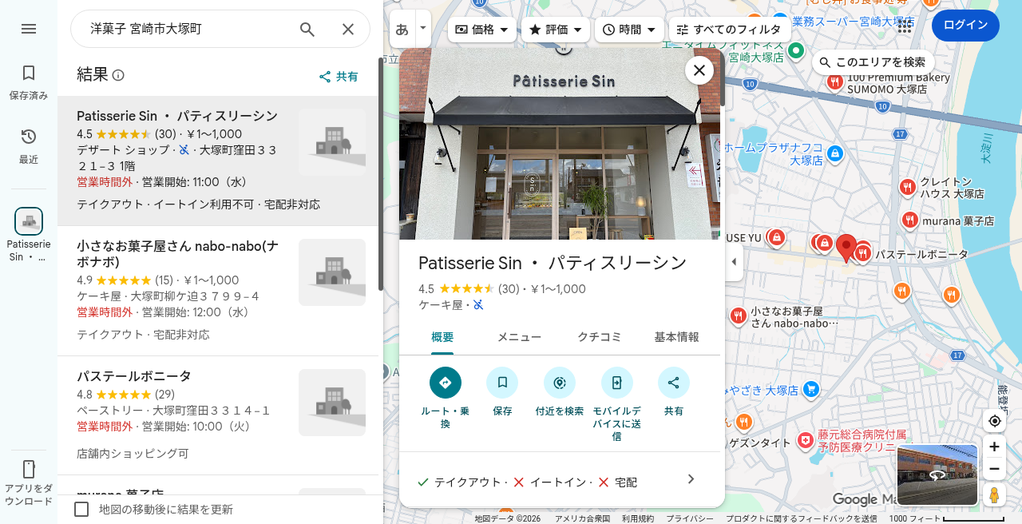
Task: Switch to the About (基本情報) tab
Action: tap(677, 337)
